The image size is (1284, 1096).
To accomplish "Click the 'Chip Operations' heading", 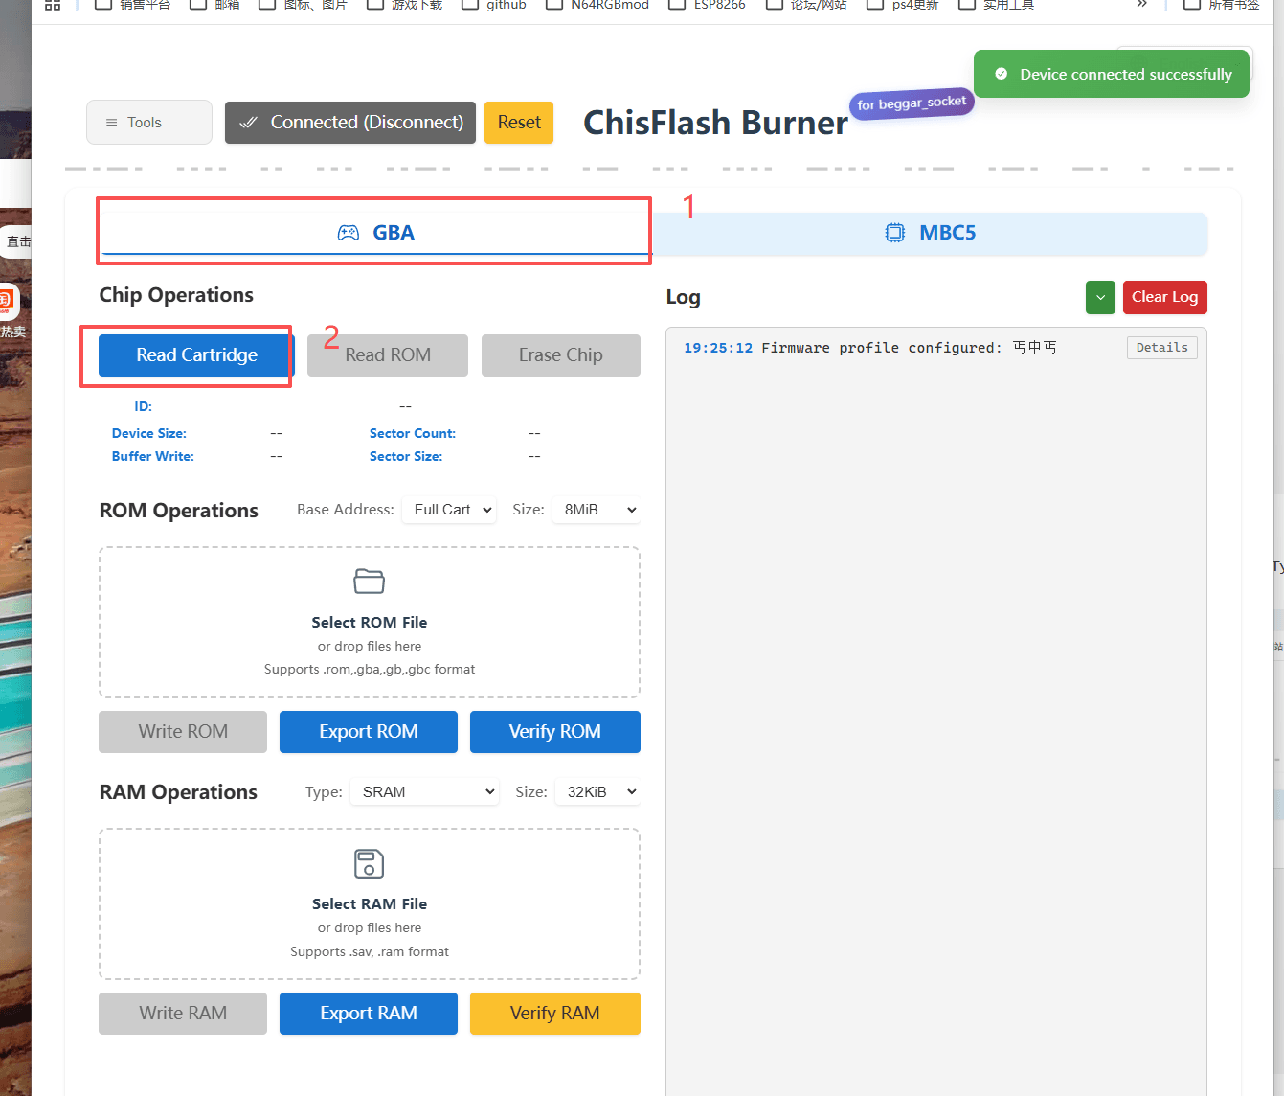I will point(176,295).
